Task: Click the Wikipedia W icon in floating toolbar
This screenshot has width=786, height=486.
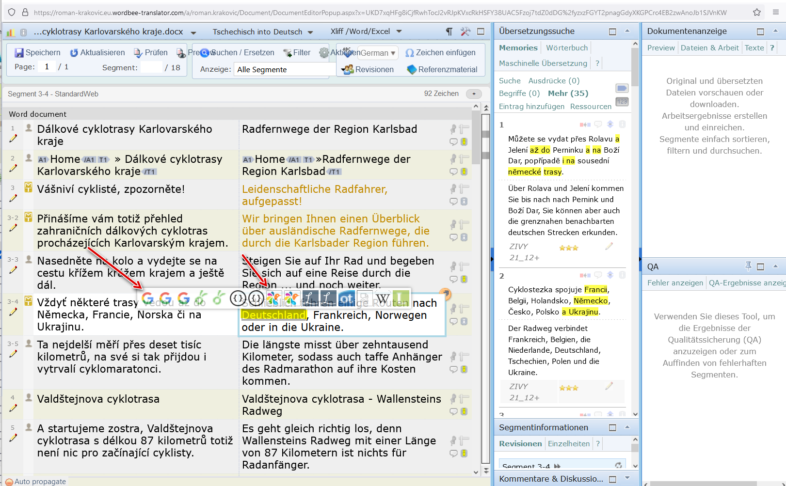Action: click(383, 298)
